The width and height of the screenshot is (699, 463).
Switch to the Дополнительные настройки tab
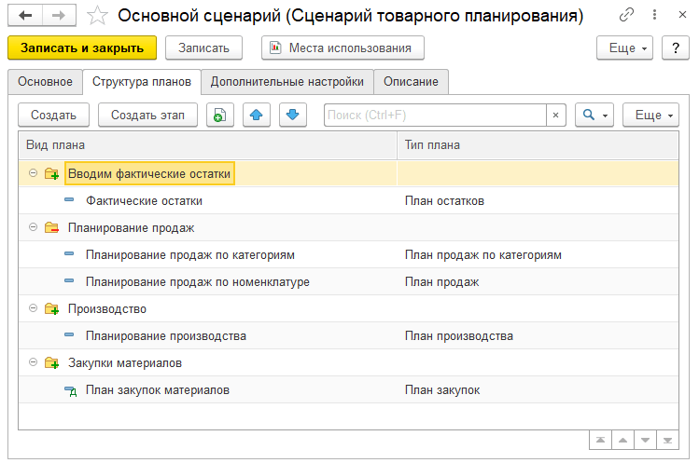287,82
